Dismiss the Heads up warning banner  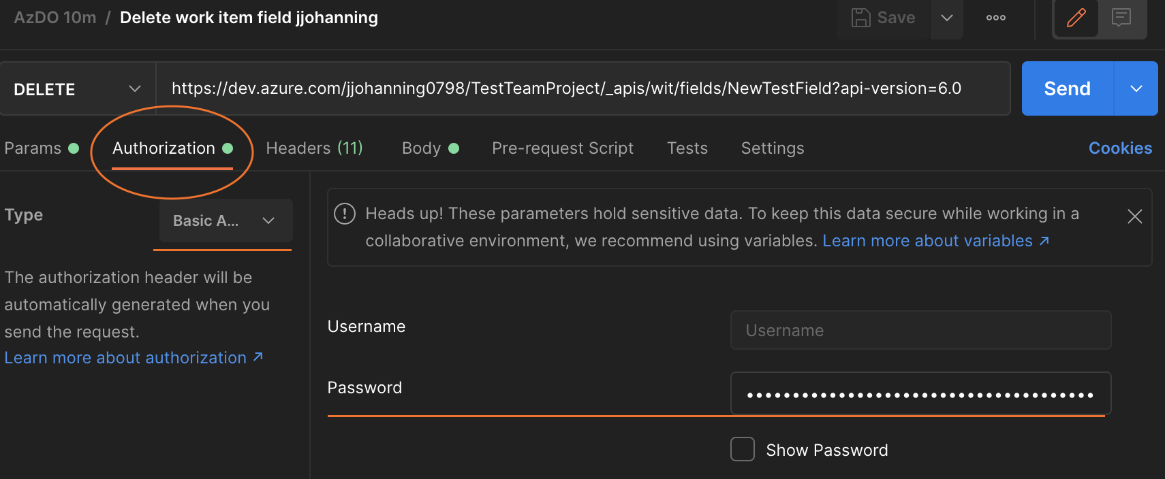[1134, 216]
